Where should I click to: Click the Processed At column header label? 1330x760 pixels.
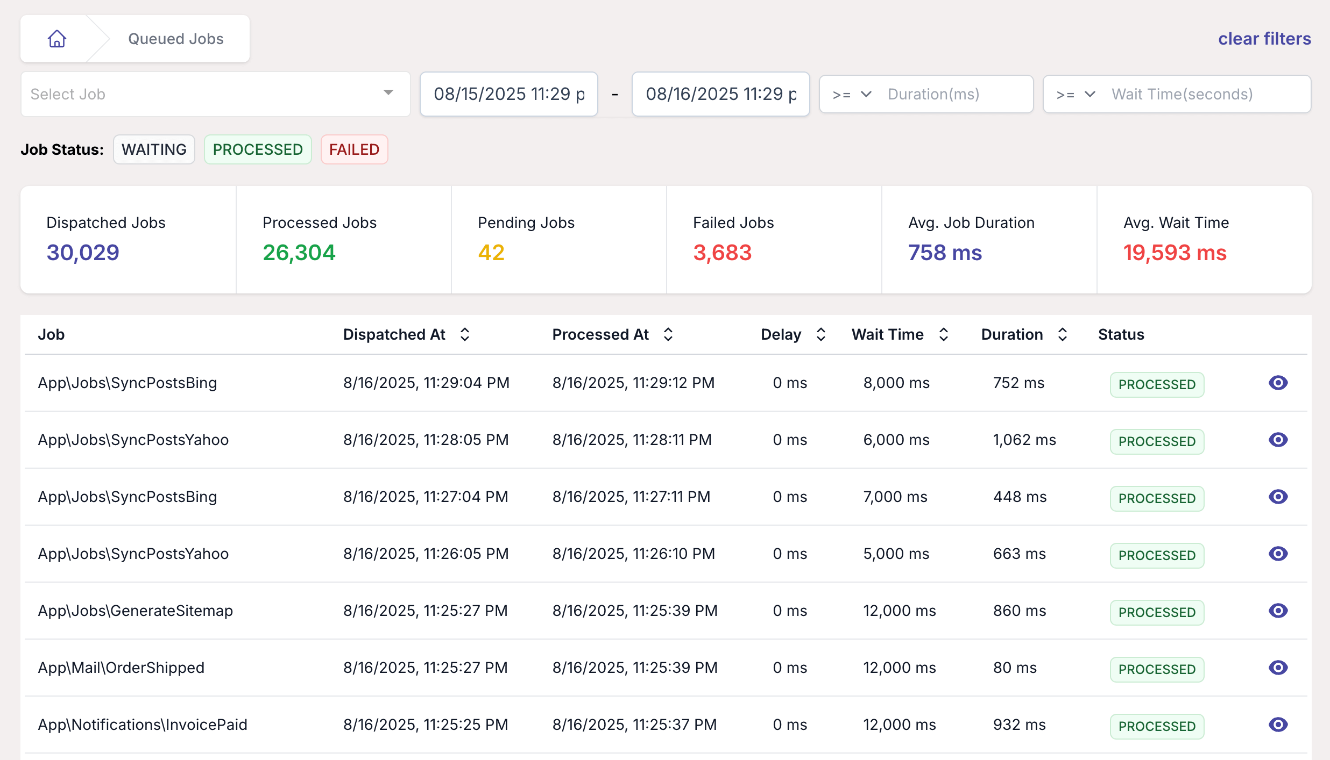[x=600, y=334]
